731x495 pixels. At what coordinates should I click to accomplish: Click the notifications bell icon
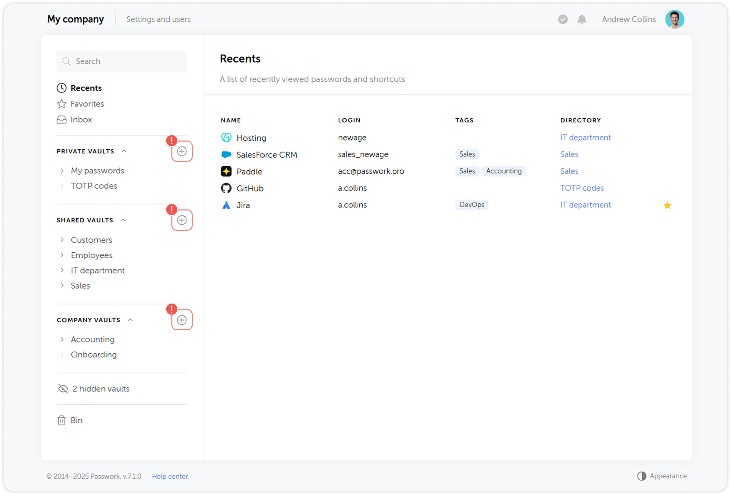point(582,19)
